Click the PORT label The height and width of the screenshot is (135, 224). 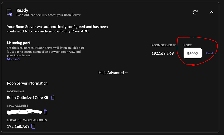[187, 45]
